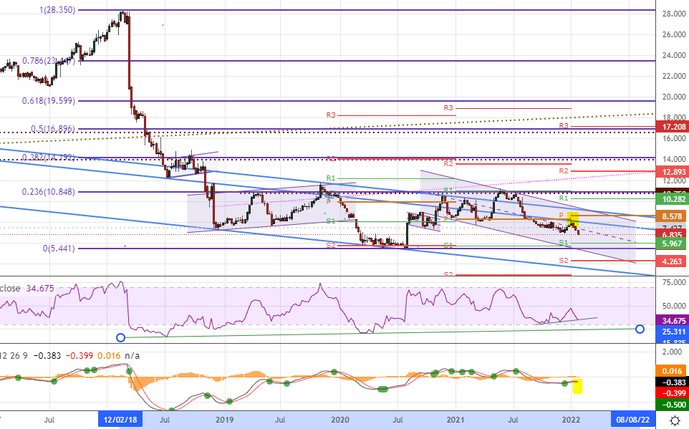Select yellow highlight box on price candles
This screenshot has width=689, height=429.
pyautogui.click(x=572, y=219)
